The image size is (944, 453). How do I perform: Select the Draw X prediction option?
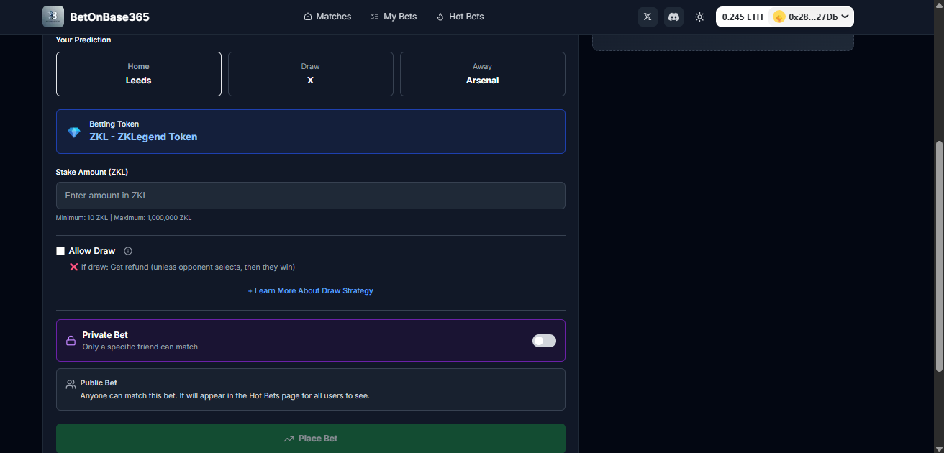point(310,73)
